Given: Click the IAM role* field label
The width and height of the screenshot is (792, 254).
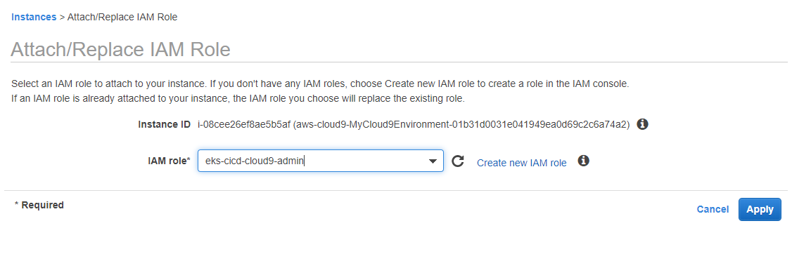Looking at the screenshot, I should pyautogui.click(x=170, y=161).
